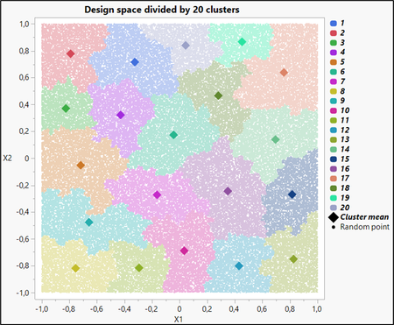Click the green cluster 3 mean diamond
The width and height of the screenshot is (394, 325).
click(x=66, y=109)
